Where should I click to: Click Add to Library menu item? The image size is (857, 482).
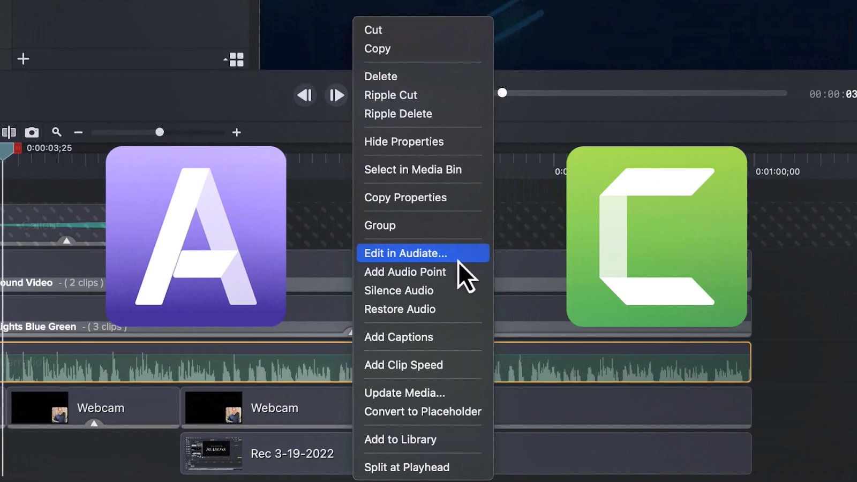click(x=400, y=440)
